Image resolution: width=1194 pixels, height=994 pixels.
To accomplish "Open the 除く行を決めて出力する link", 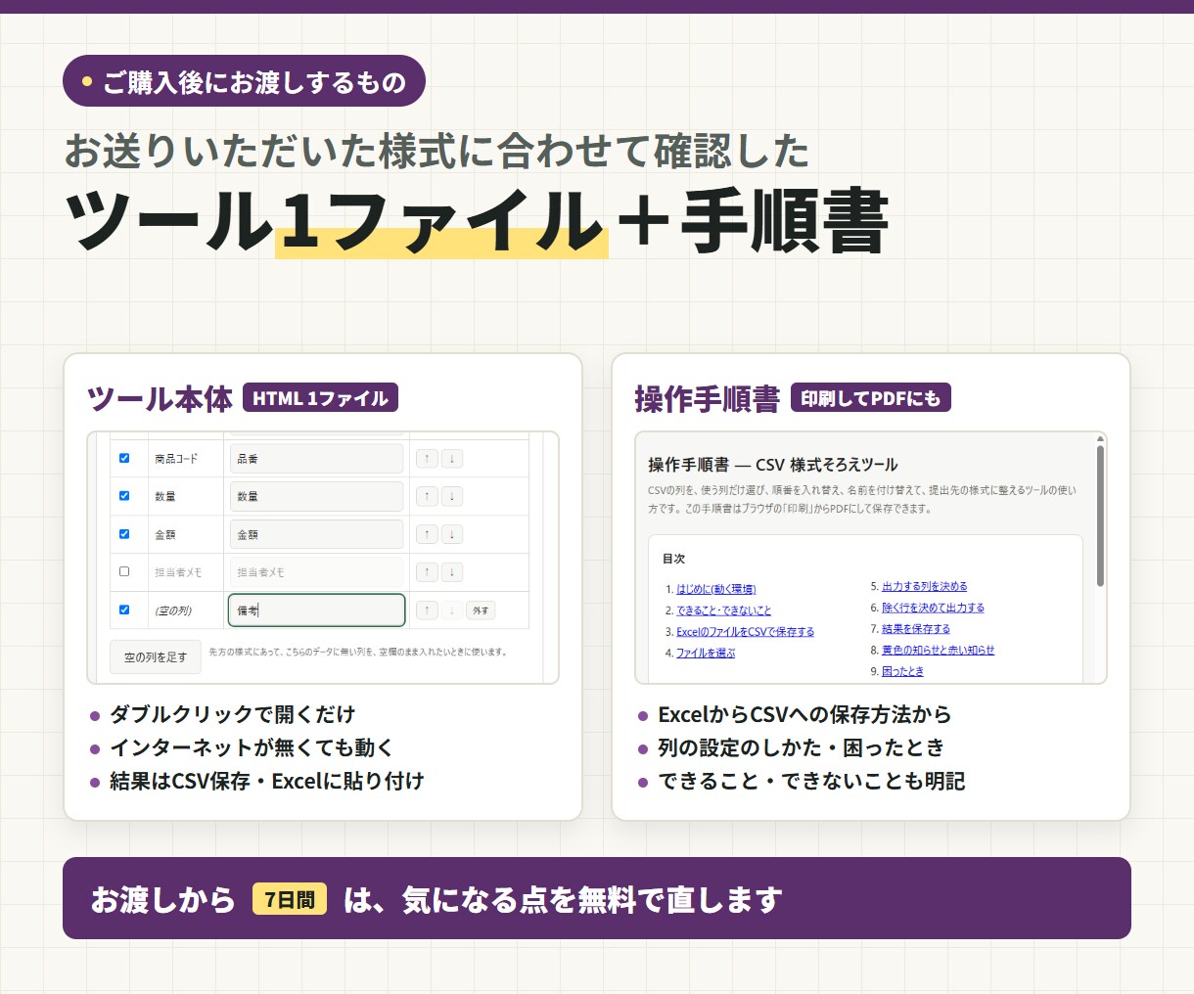I will [933, 608].
